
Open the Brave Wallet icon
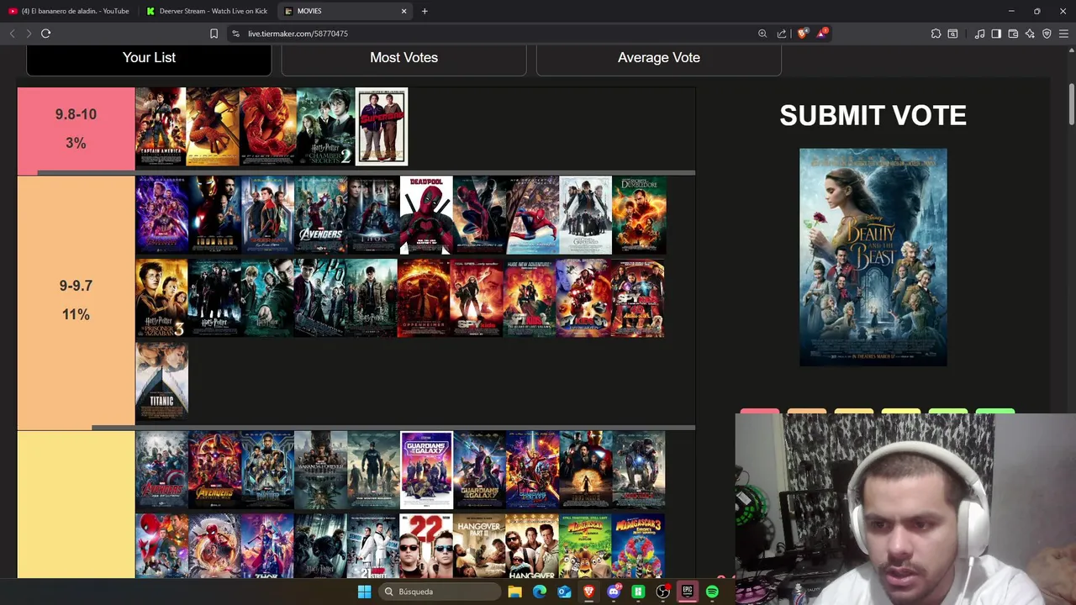[1013, 34]
